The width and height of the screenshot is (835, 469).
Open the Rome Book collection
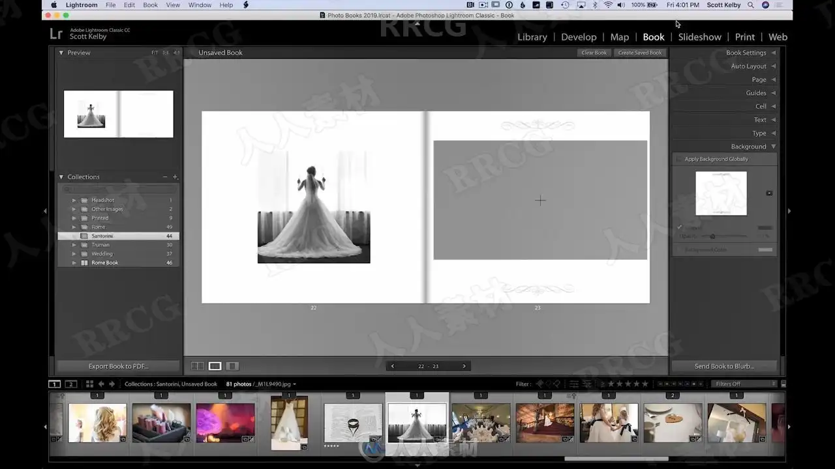coord(104,263)
